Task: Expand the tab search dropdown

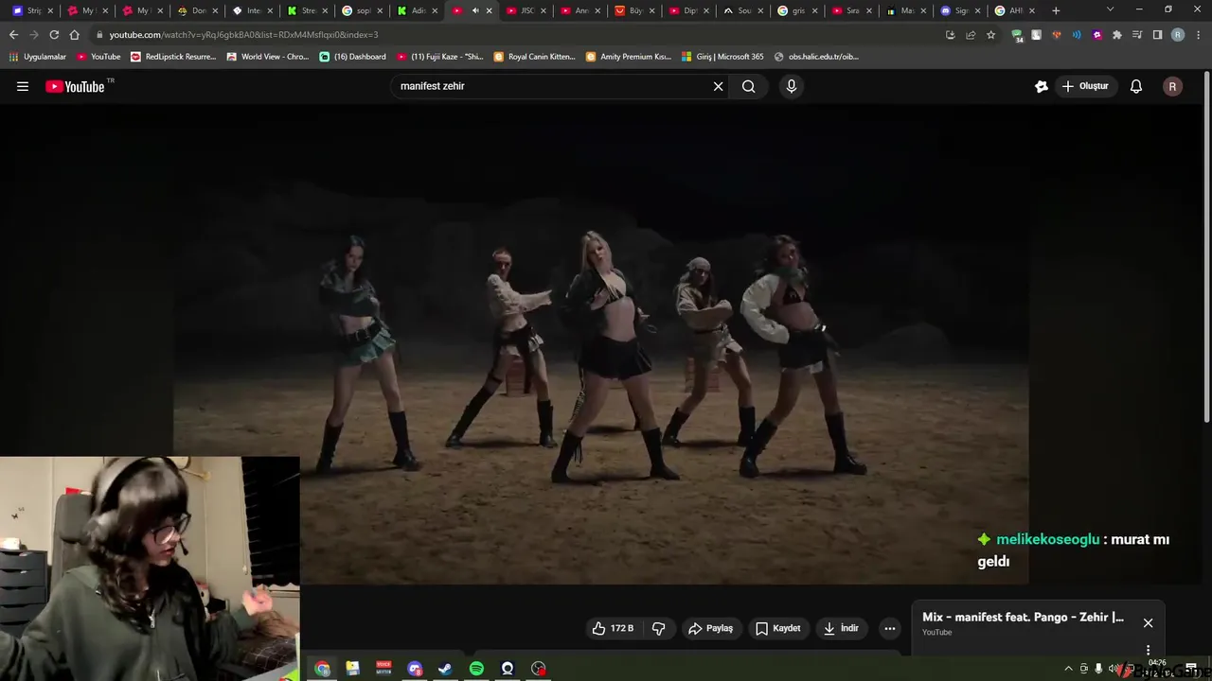Action: coord(1110,9)
